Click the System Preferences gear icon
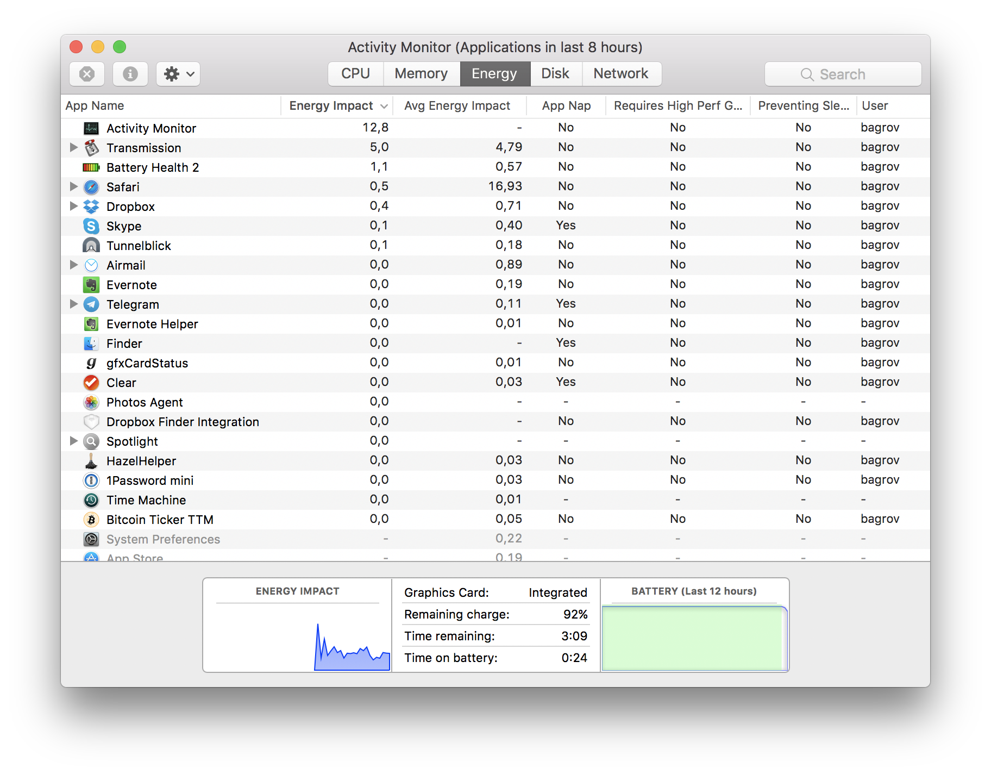Image resolution: width=991 pixels, height=774 pixels. point(91,539)
